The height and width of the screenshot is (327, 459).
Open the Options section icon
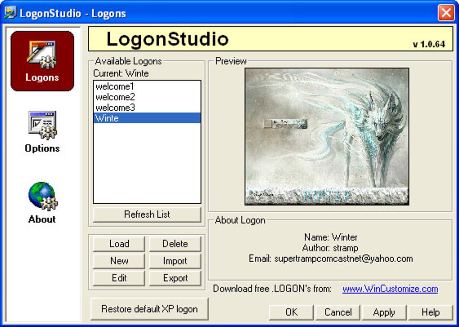(42, 132)
